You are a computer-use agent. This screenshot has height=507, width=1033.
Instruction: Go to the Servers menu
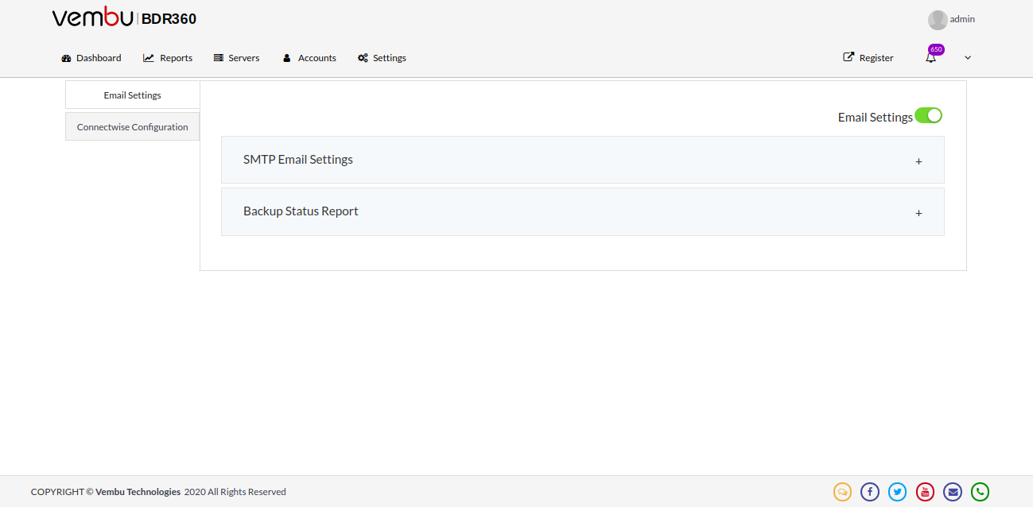pos(236,58)
